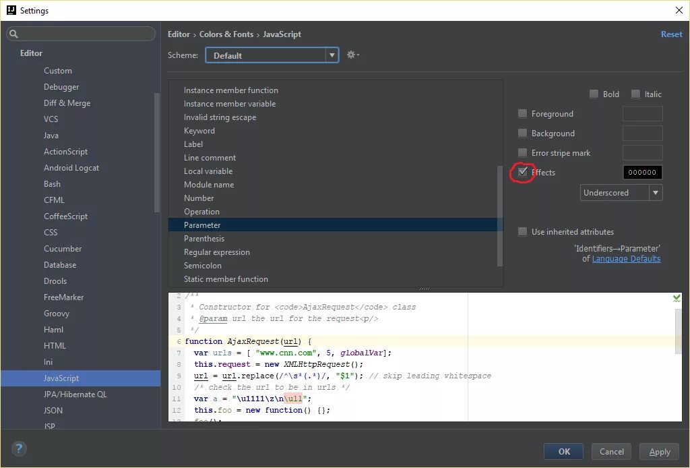The width and height of the screenshot is (690, 468).
Task: Toggle the Foreground checkbox
Action: (x=522, y=113)
